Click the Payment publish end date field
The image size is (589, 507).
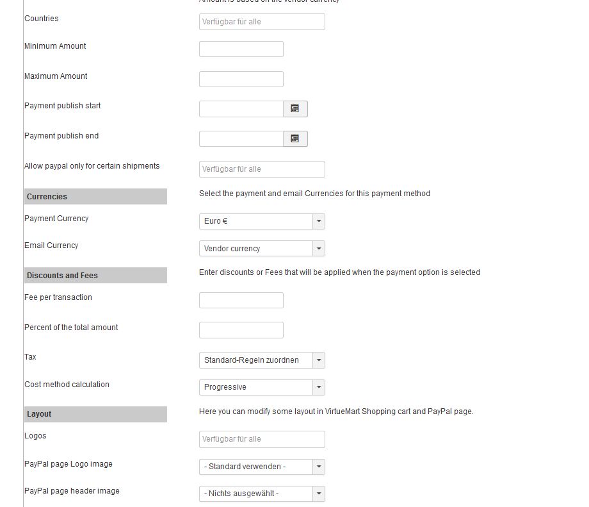point(241,138)
